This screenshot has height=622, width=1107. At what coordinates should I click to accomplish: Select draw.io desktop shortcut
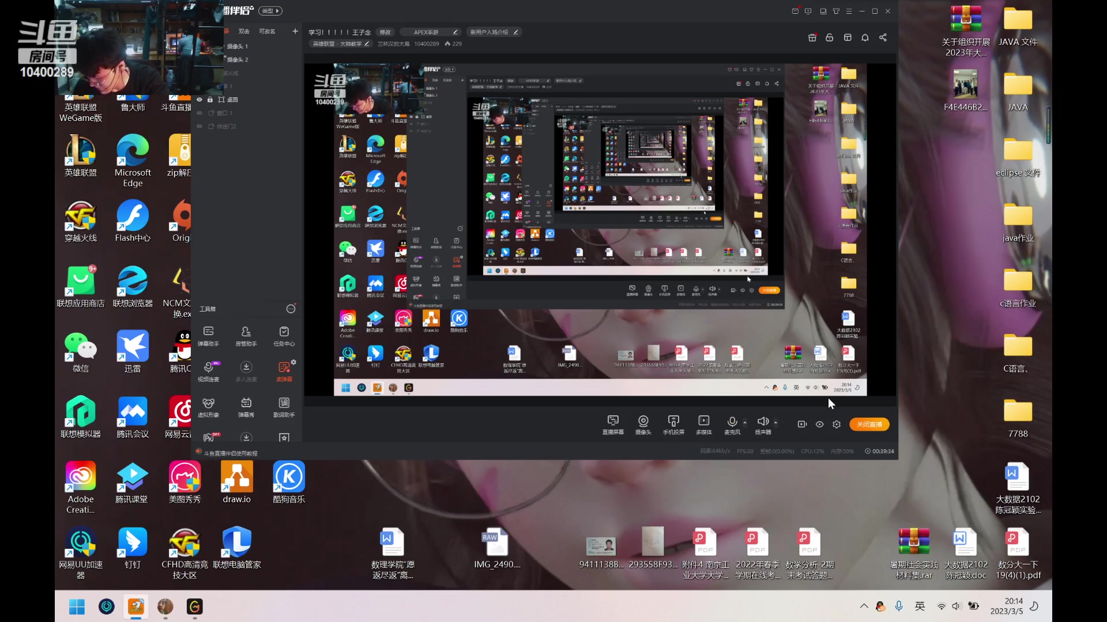pyautogui.click(x=237, y=483)
